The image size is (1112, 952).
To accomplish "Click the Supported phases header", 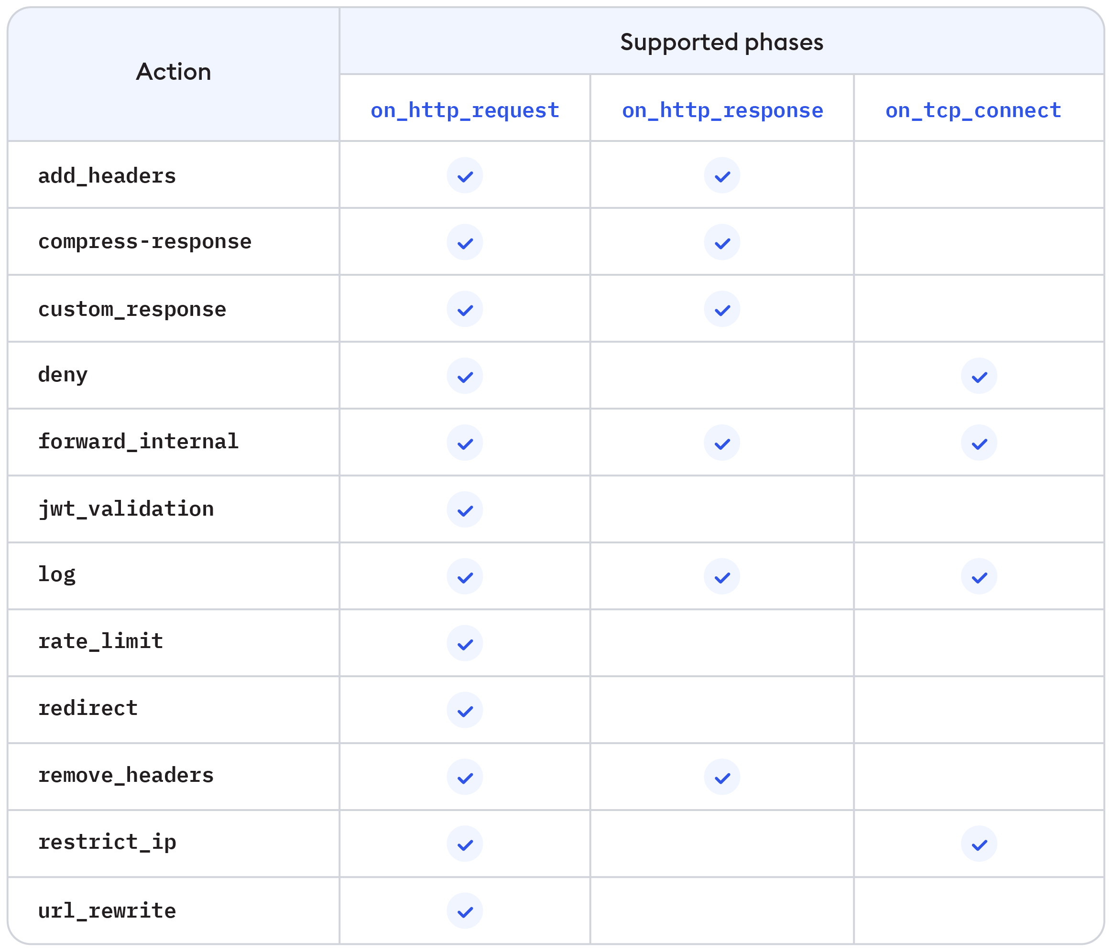I will (721, 42).
